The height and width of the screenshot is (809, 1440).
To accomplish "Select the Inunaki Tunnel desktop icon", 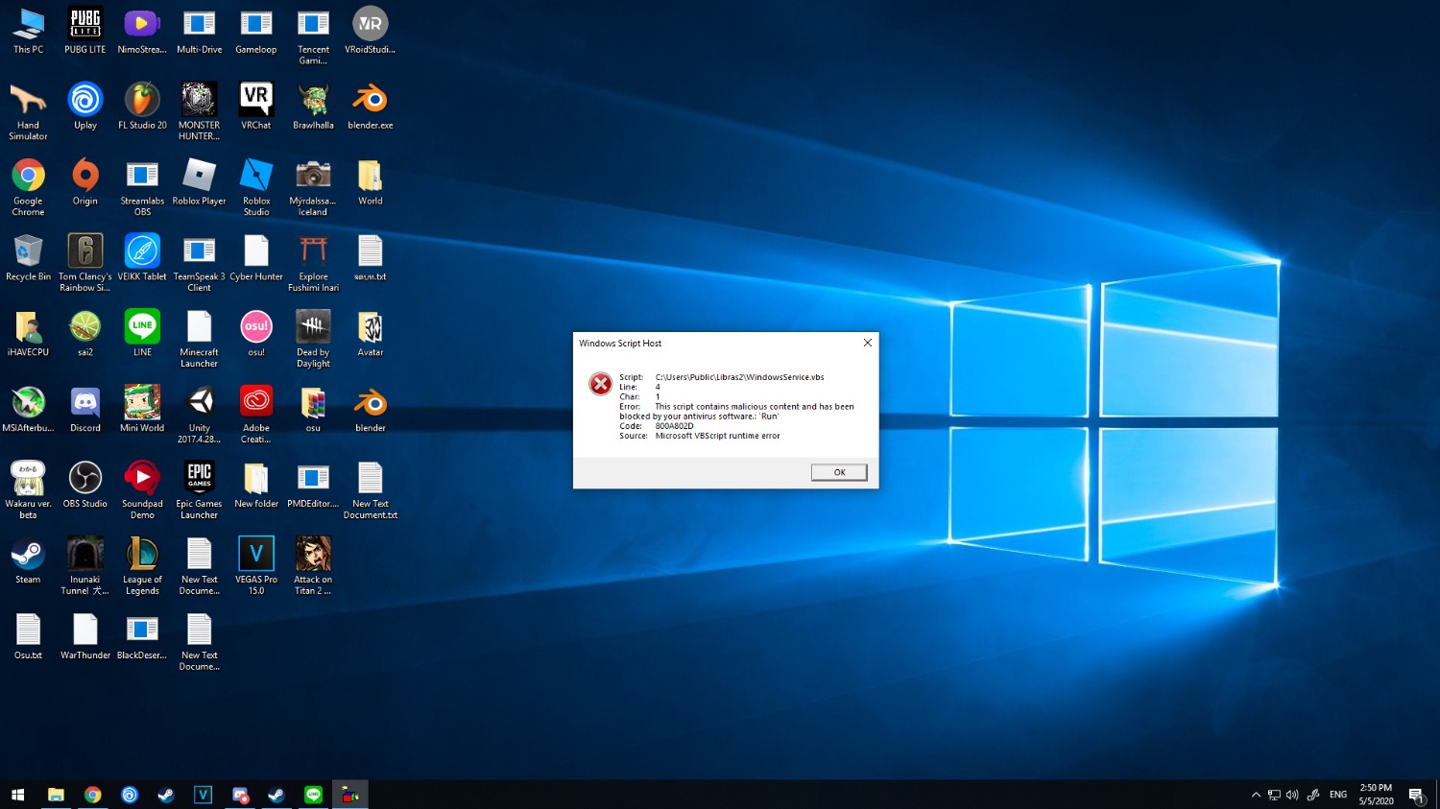I will tap(85, 567).
